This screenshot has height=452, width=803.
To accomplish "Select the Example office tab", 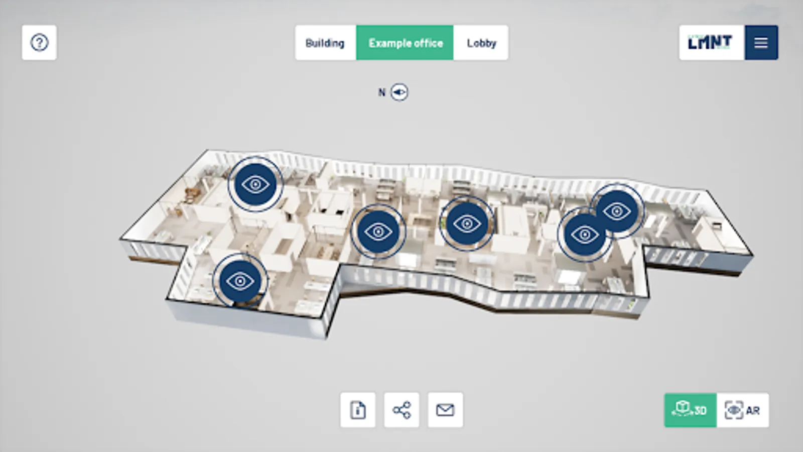I will (x=405, y=43).
